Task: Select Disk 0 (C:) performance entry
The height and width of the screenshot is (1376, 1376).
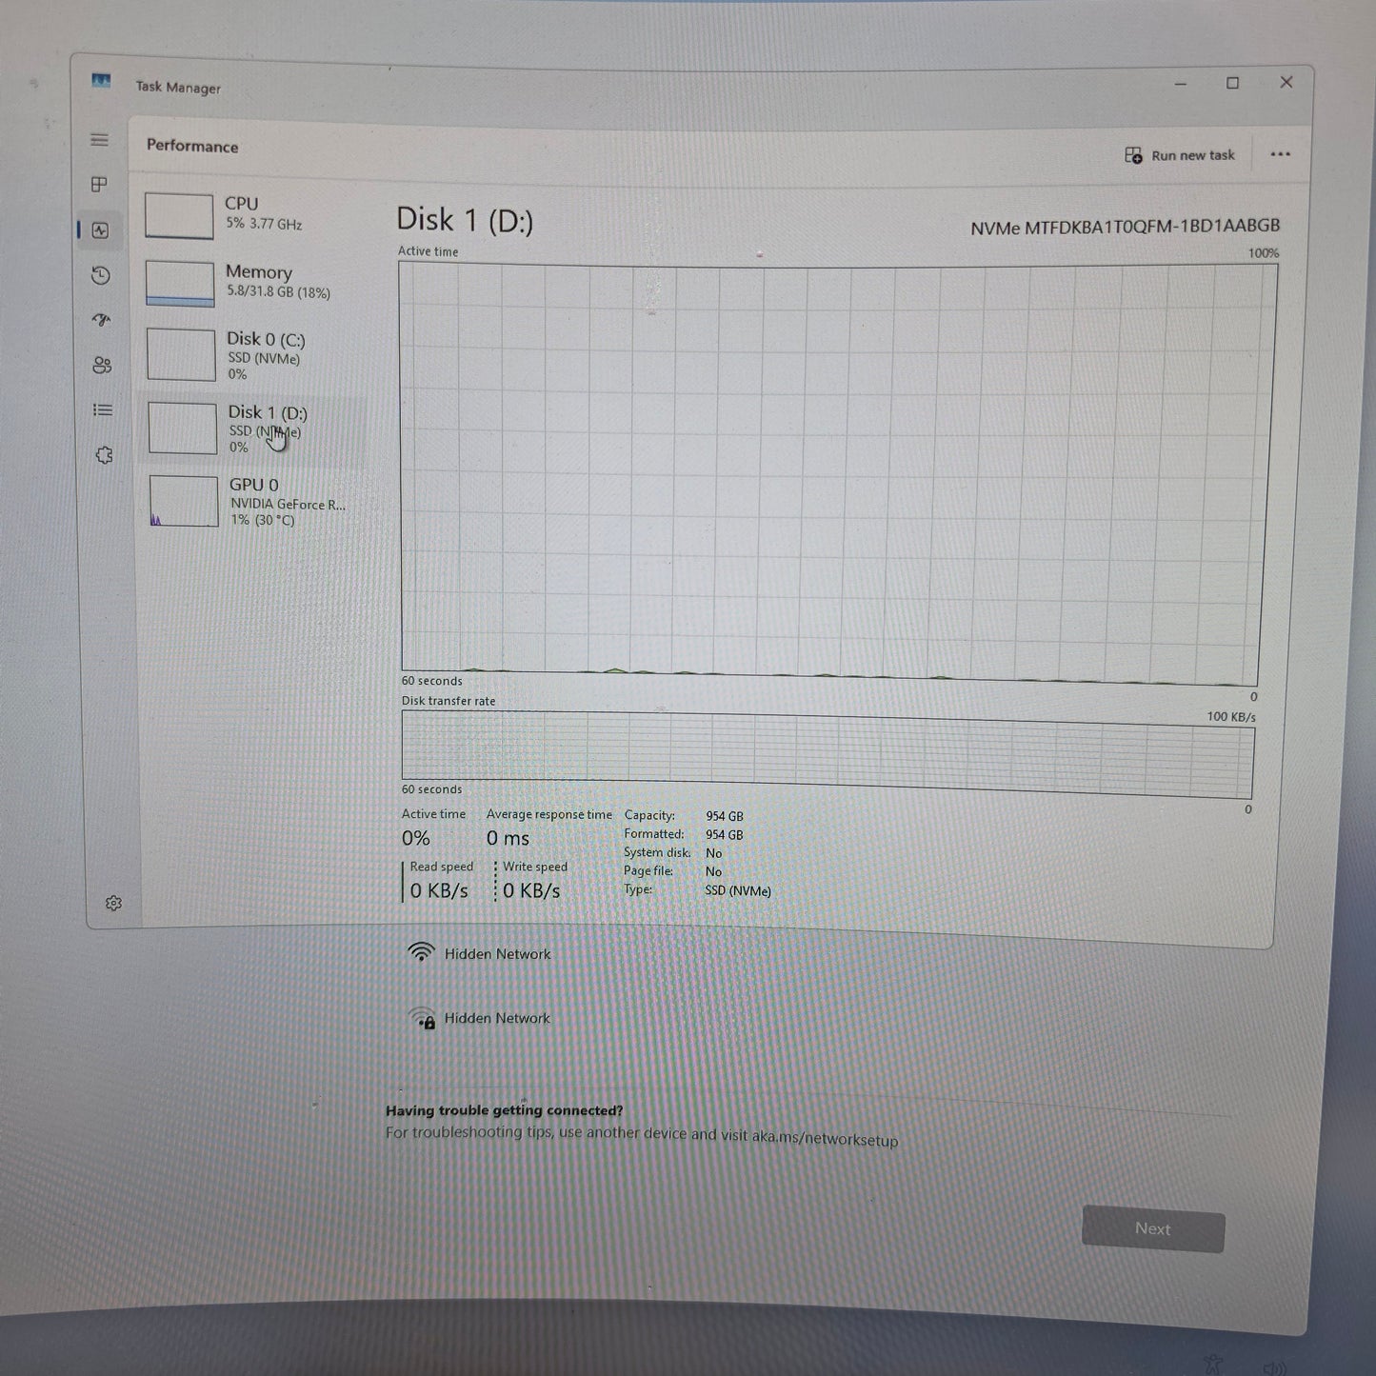Action: point(250,355)
